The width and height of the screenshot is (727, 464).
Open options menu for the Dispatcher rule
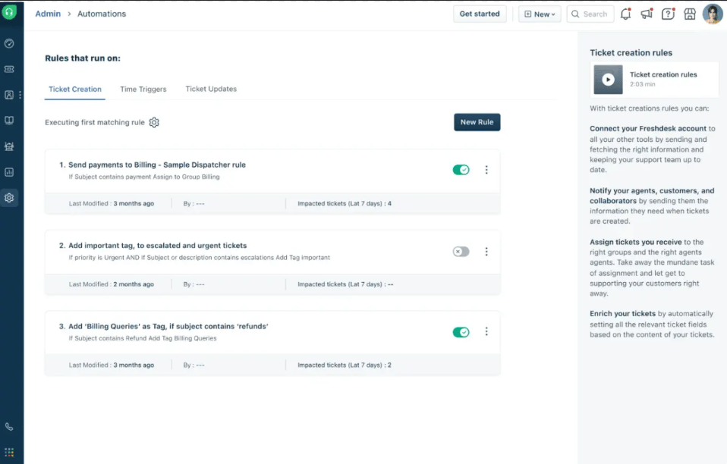[486, 170]
